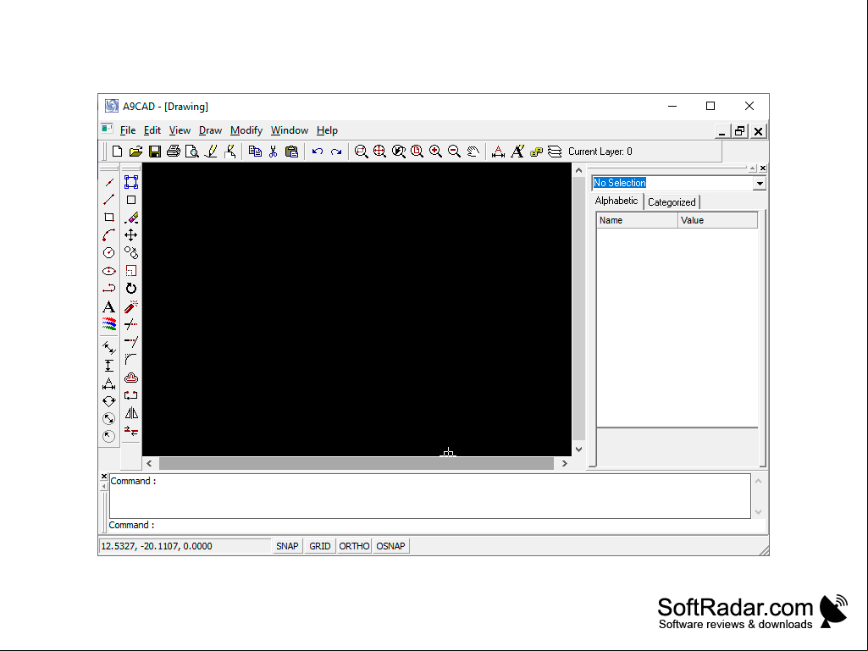Activate the Pan hand tool

point(473,152)
